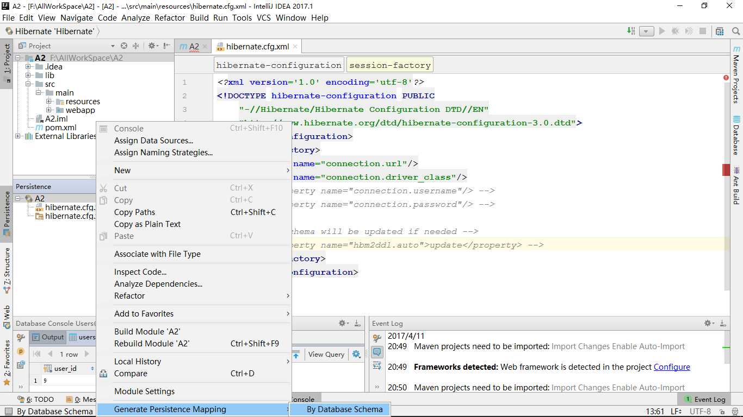Click the red error indicator at editor top
Image resolution: width=743 pixels, height=417 pixels.
726,78
